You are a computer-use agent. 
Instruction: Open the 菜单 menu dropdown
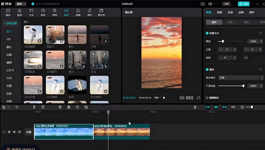[x=21, y=4]
